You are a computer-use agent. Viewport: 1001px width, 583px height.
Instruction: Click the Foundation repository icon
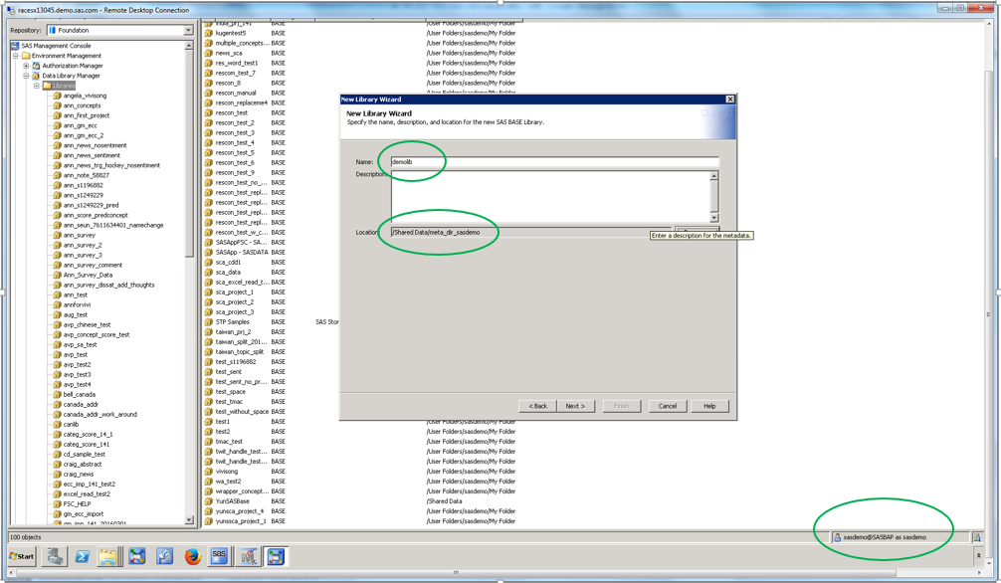click(53, 30)
